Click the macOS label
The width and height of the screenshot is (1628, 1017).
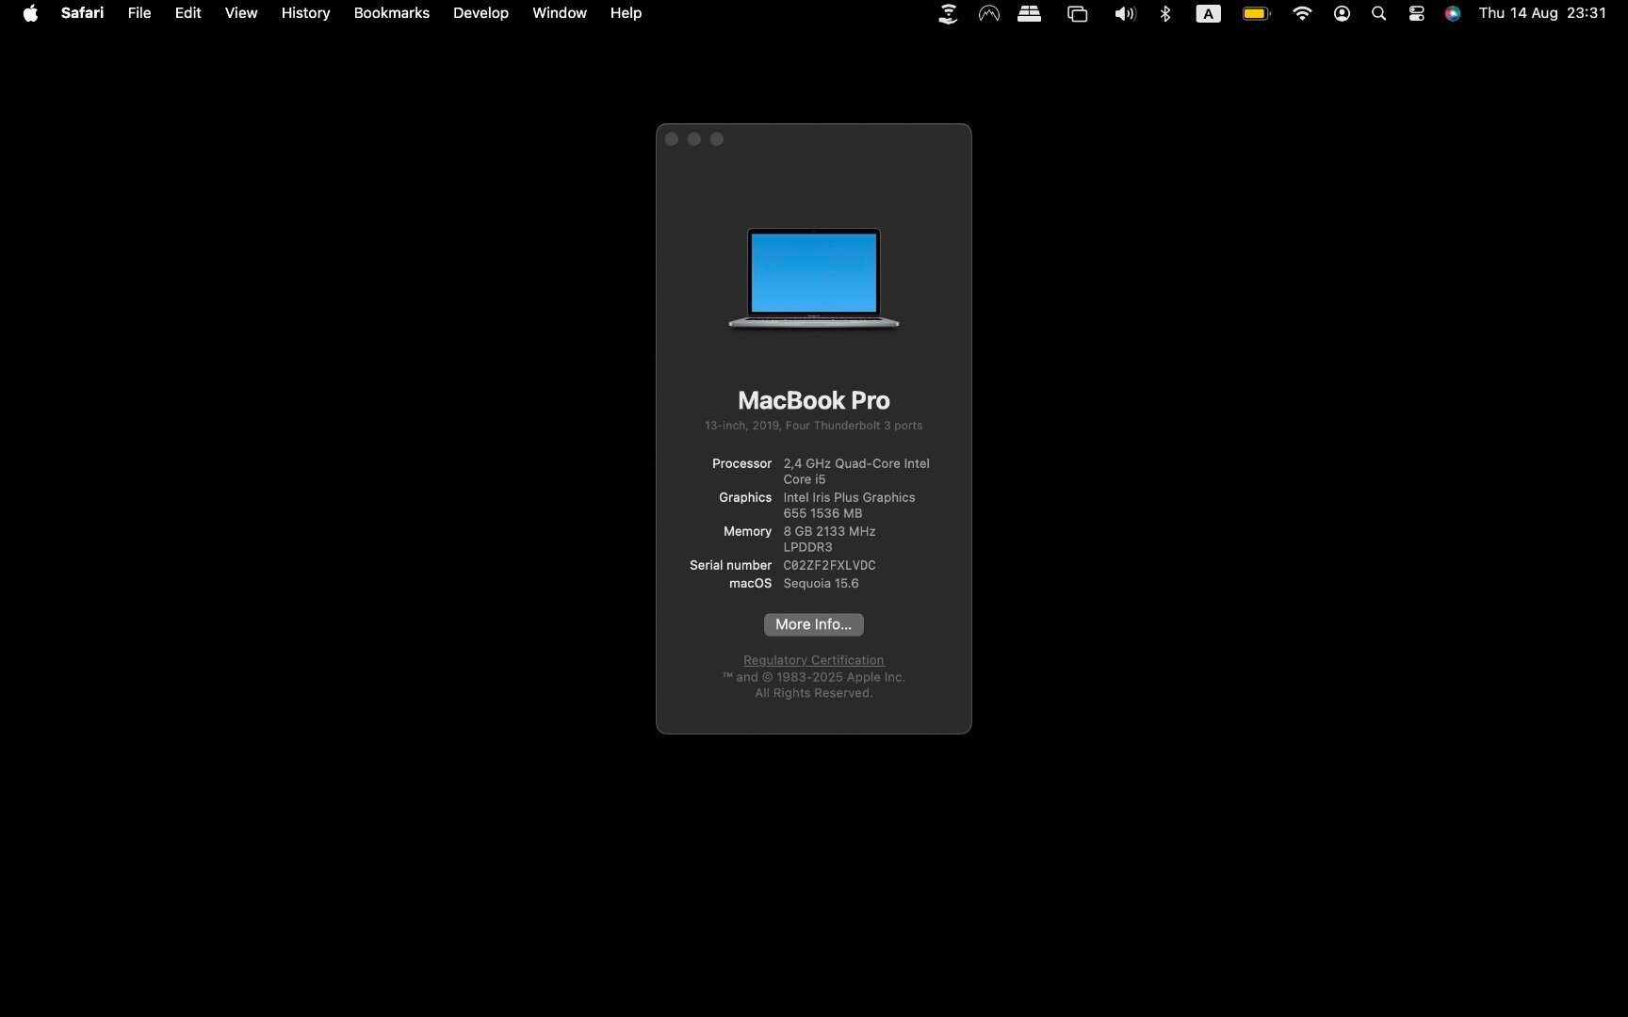[750, 583]
